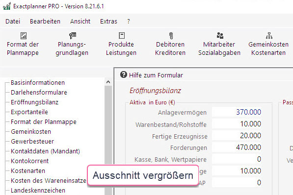Click the navigation tree scrollbar thumb
The image size is (293, 195).
[108, 140]
